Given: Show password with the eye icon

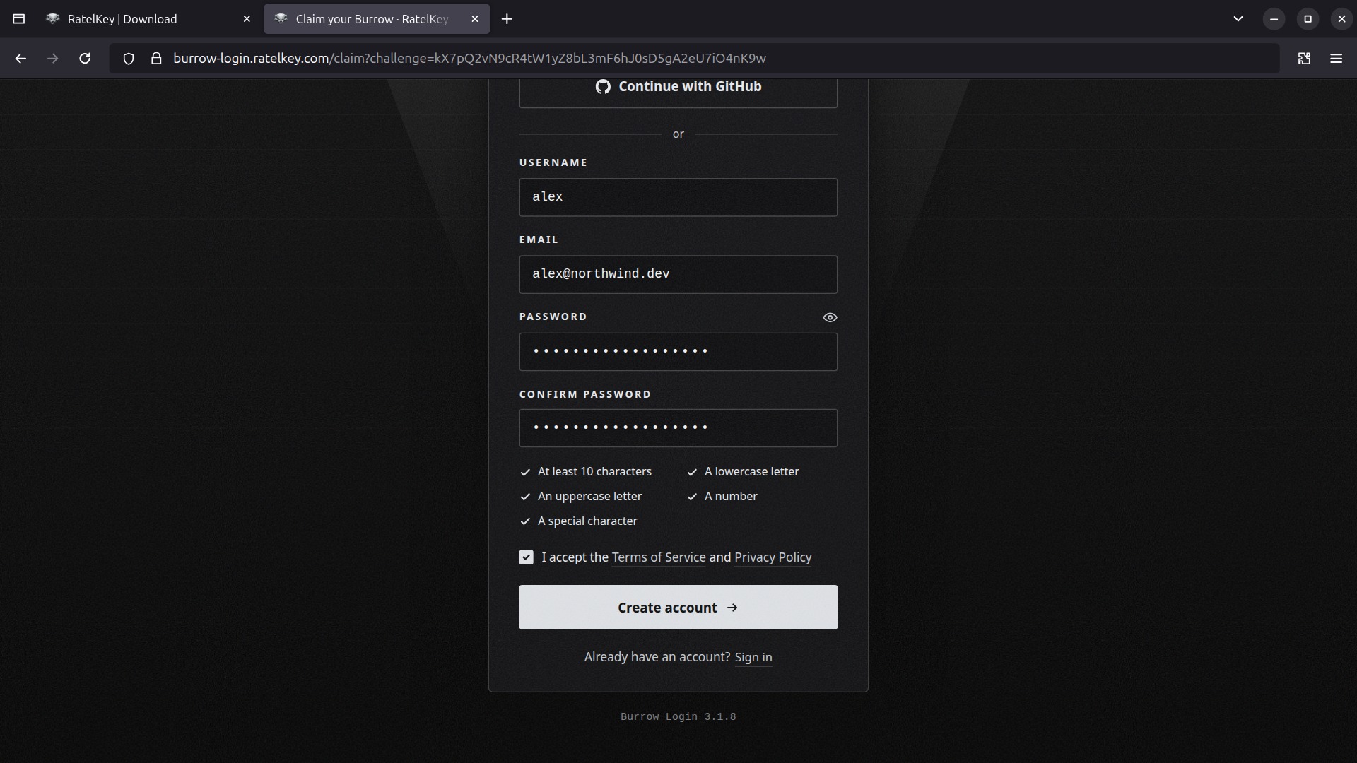Looking at the screenshot, I should (x=830, y=317).
